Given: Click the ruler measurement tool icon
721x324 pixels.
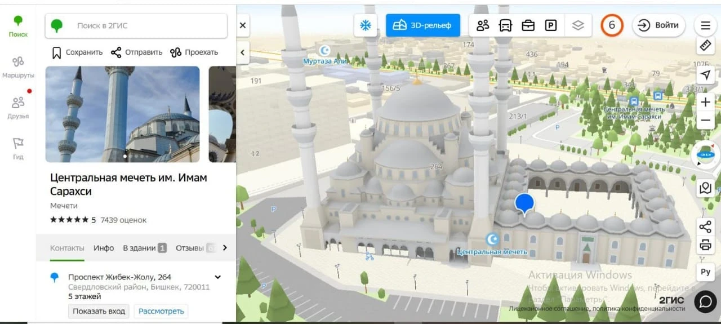Looking at the screenshot, I should tap(705, 45).
